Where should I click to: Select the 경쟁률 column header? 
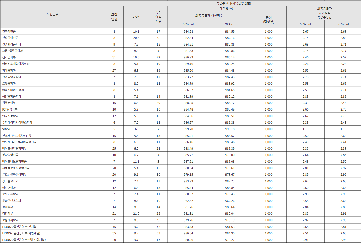coord(136,17)
